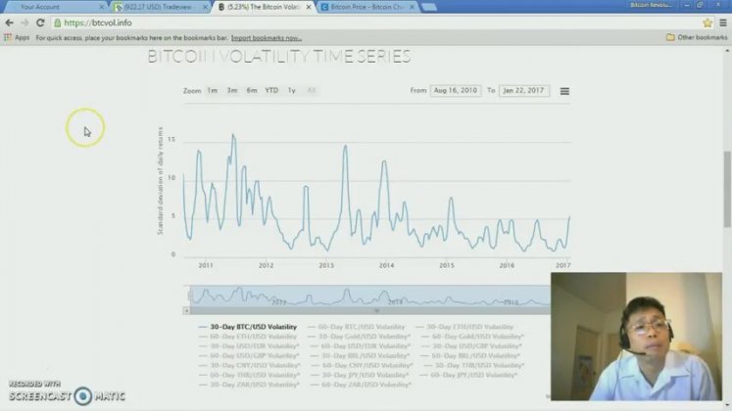Click the To date field Jan 22, 2017
The image size is (732, 411).
coord(523,90)
